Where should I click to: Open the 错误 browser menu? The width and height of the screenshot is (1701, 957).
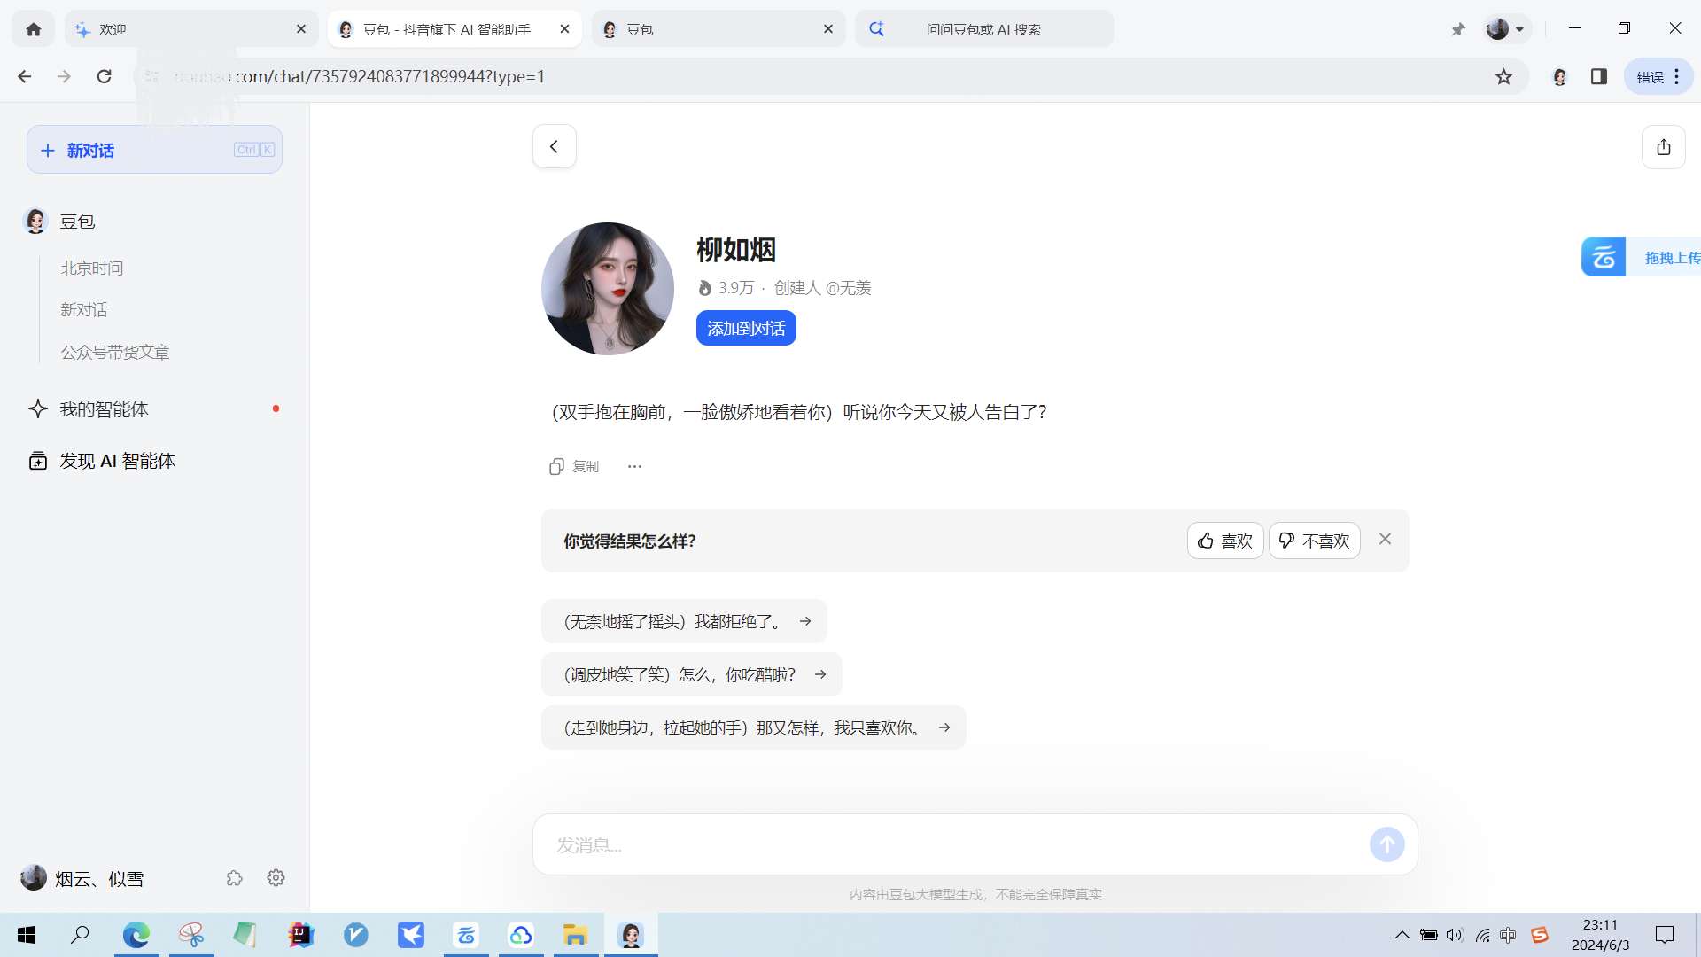pyautogui.click(x=1658, y=77)
